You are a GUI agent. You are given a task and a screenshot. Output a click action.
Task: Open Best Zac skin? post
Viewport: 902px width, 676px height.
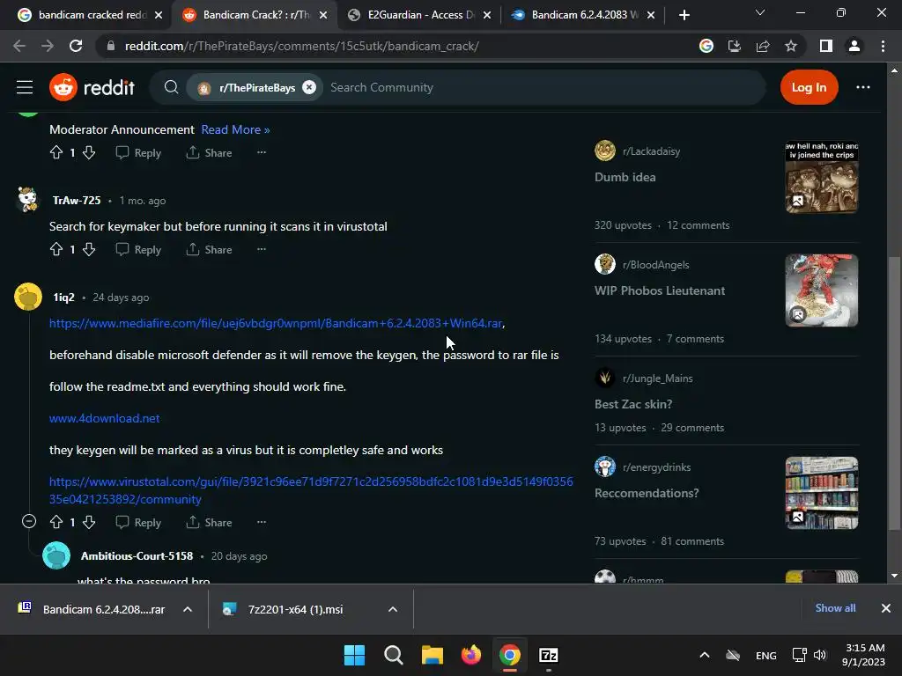click(x=633, y=404)
